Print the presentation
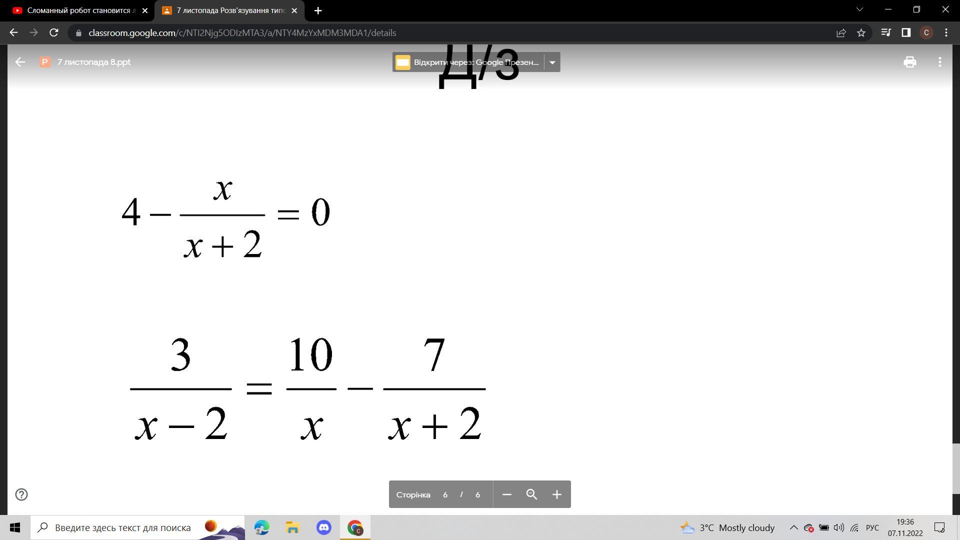 click(x=909, y=62)
